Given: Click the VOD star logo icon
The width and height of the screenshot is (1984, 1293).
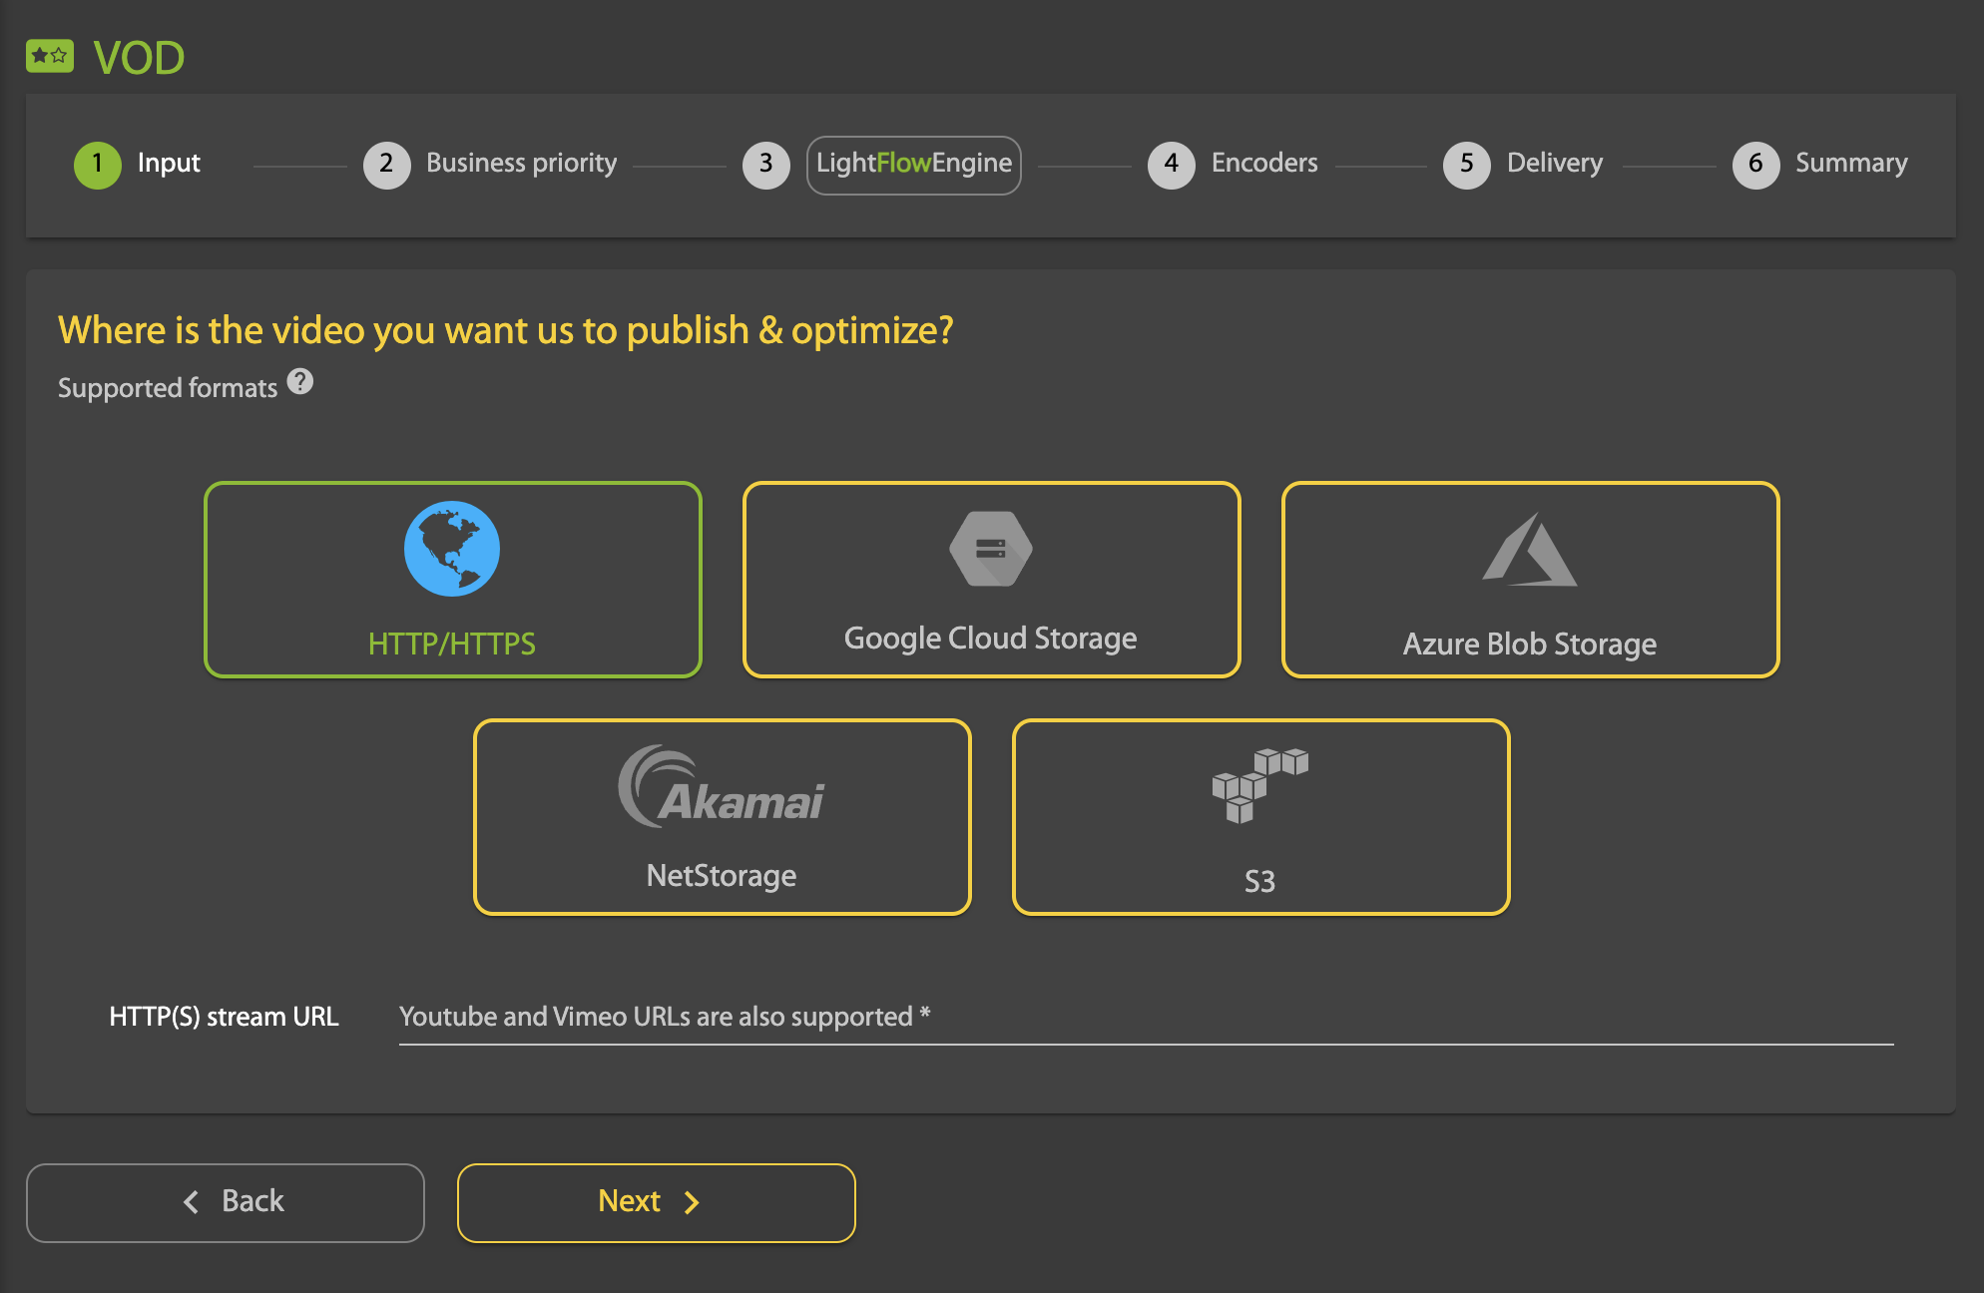Looking at the screenshot, I should [x=50, y=56].
